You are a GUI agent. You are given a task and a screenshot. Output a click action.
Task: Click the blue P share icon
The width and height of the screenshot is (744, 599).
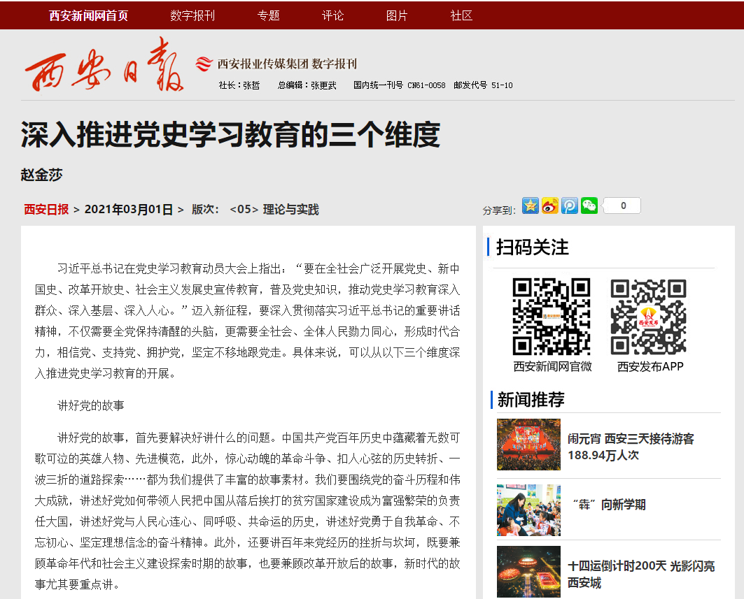(x=570, y=205)
